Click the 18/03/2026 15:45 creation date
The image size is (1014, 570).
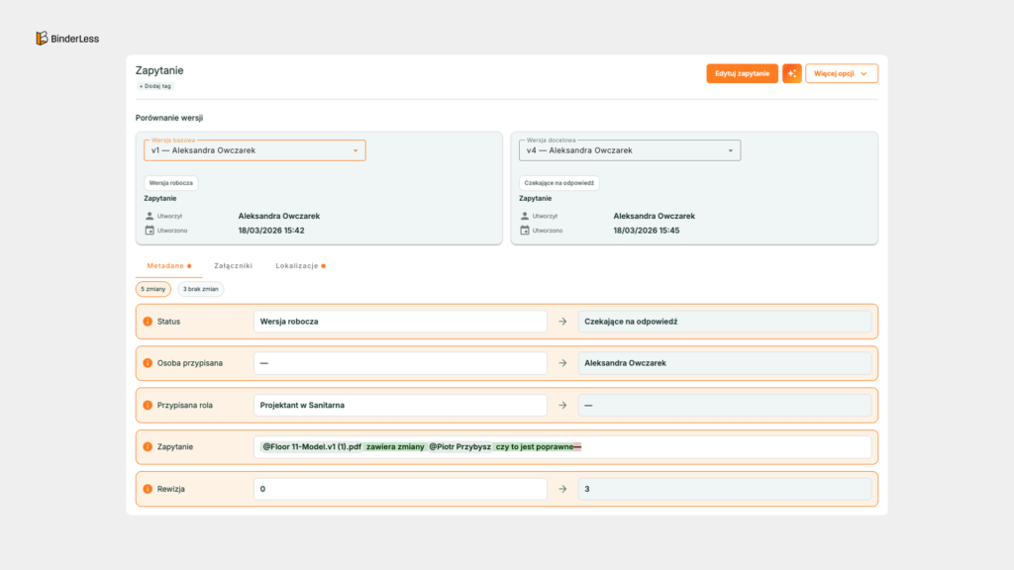(x=646, y=230)
